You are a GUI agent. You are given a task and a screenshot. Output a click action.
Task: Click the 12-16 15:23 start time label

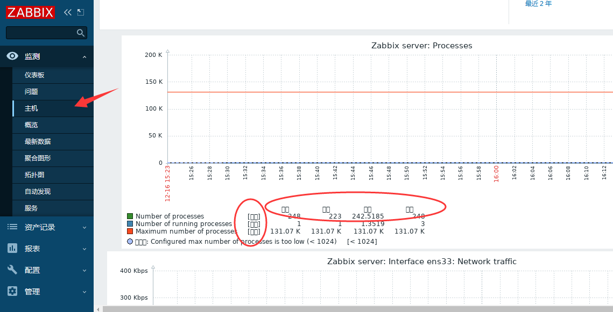(x=167, y=183)
